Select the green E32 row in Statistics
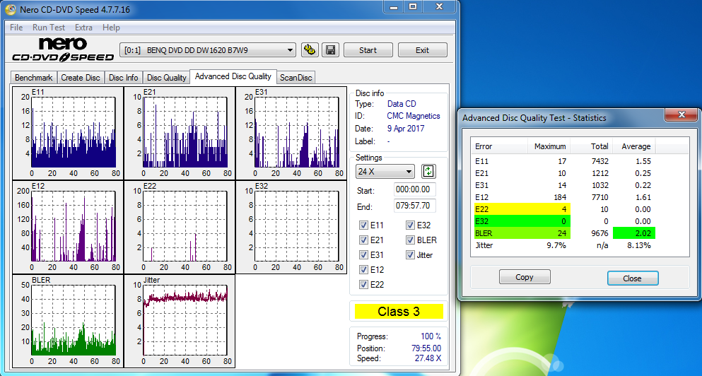Viewport: 702px width, 376px height. point(563,221)
